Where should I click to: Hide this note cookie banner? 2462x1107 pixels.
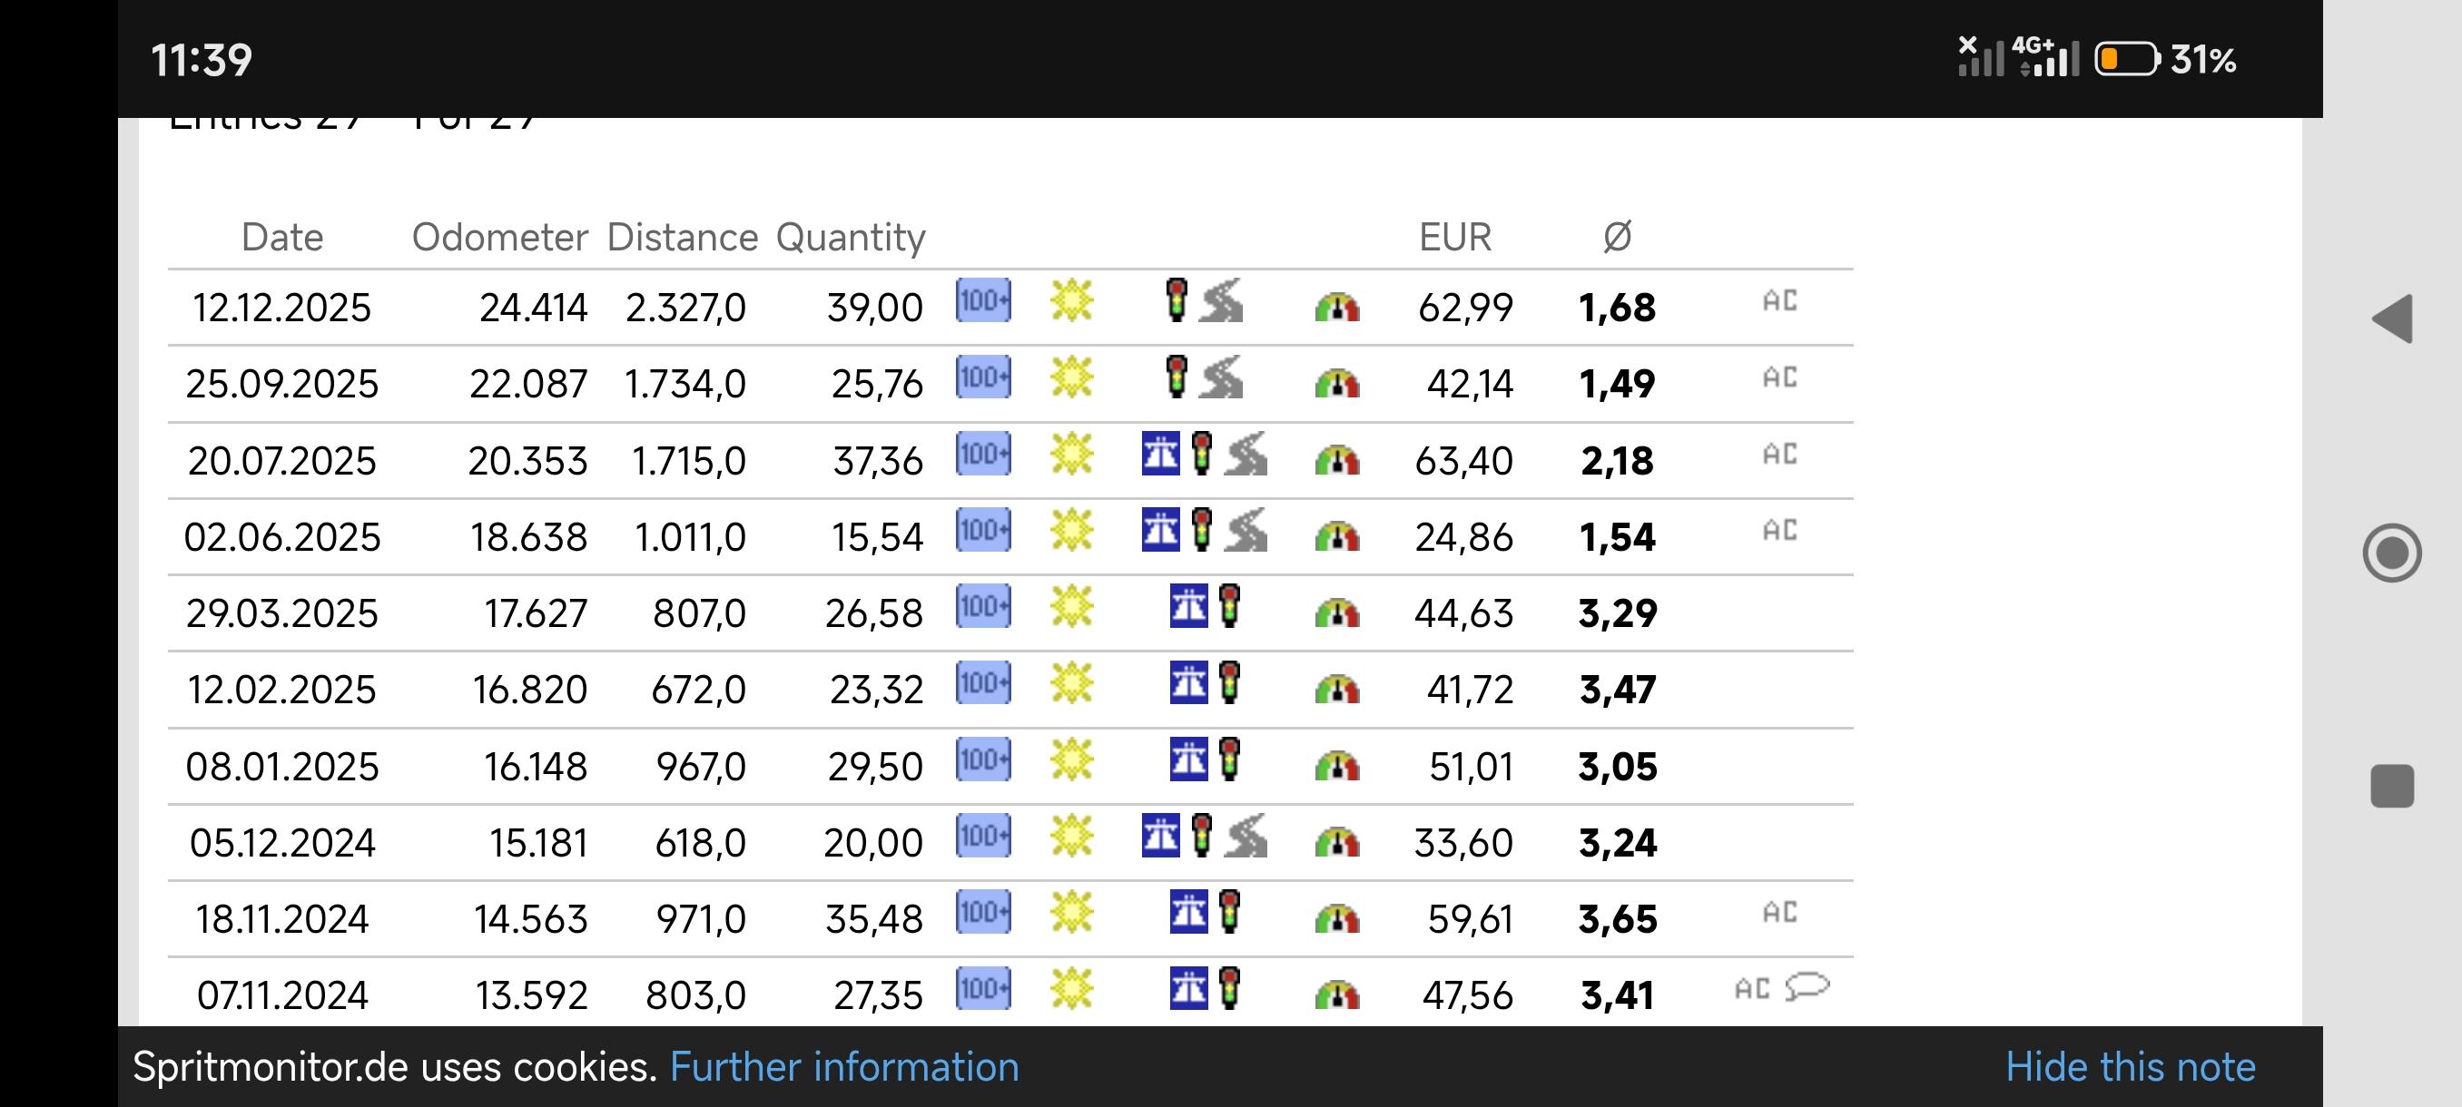coord(2130,1067)
